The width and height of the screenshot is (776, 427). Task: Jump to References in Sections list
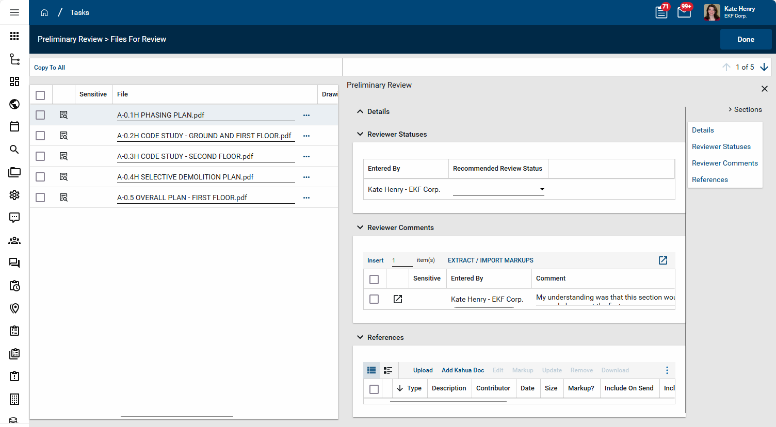click(x=709, y=179)
